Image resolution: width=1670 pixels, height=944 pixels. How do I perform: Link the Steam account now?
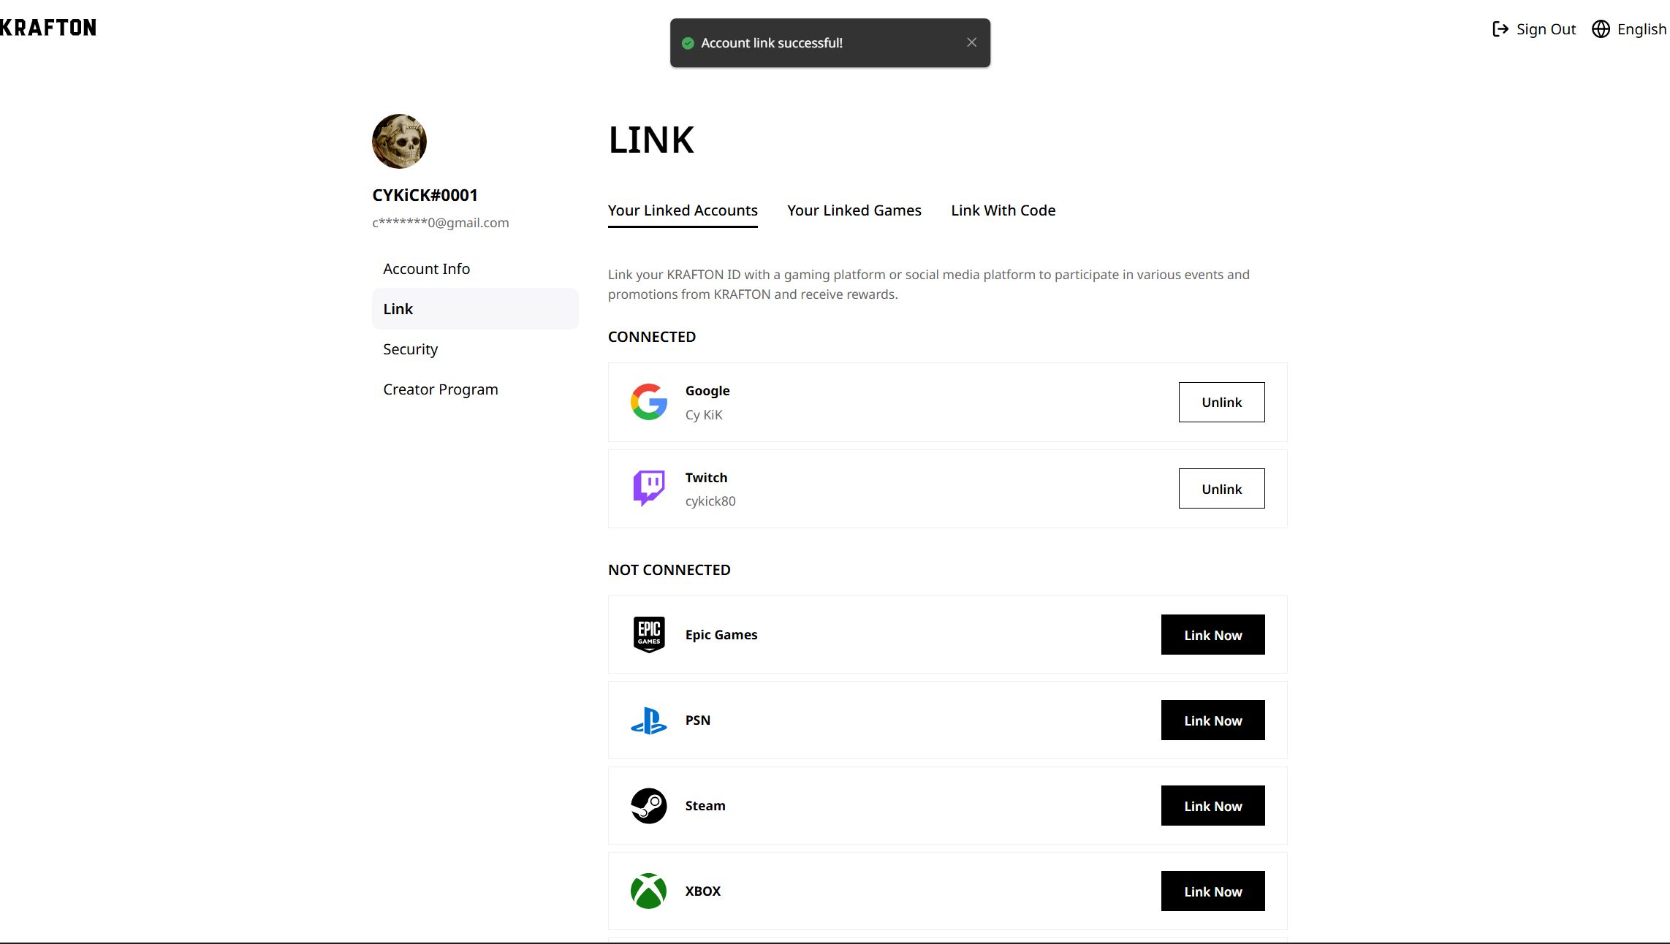pyautogui.click(x=1212, y=806)
